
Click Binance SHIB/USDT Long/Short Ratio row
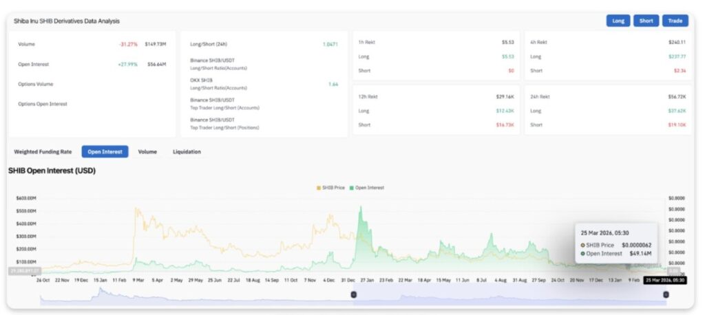point(218,64)
